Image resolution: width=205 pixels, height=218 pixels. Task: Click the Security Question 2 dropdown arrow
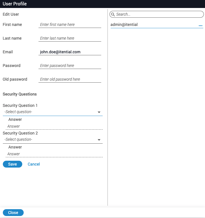99,140
